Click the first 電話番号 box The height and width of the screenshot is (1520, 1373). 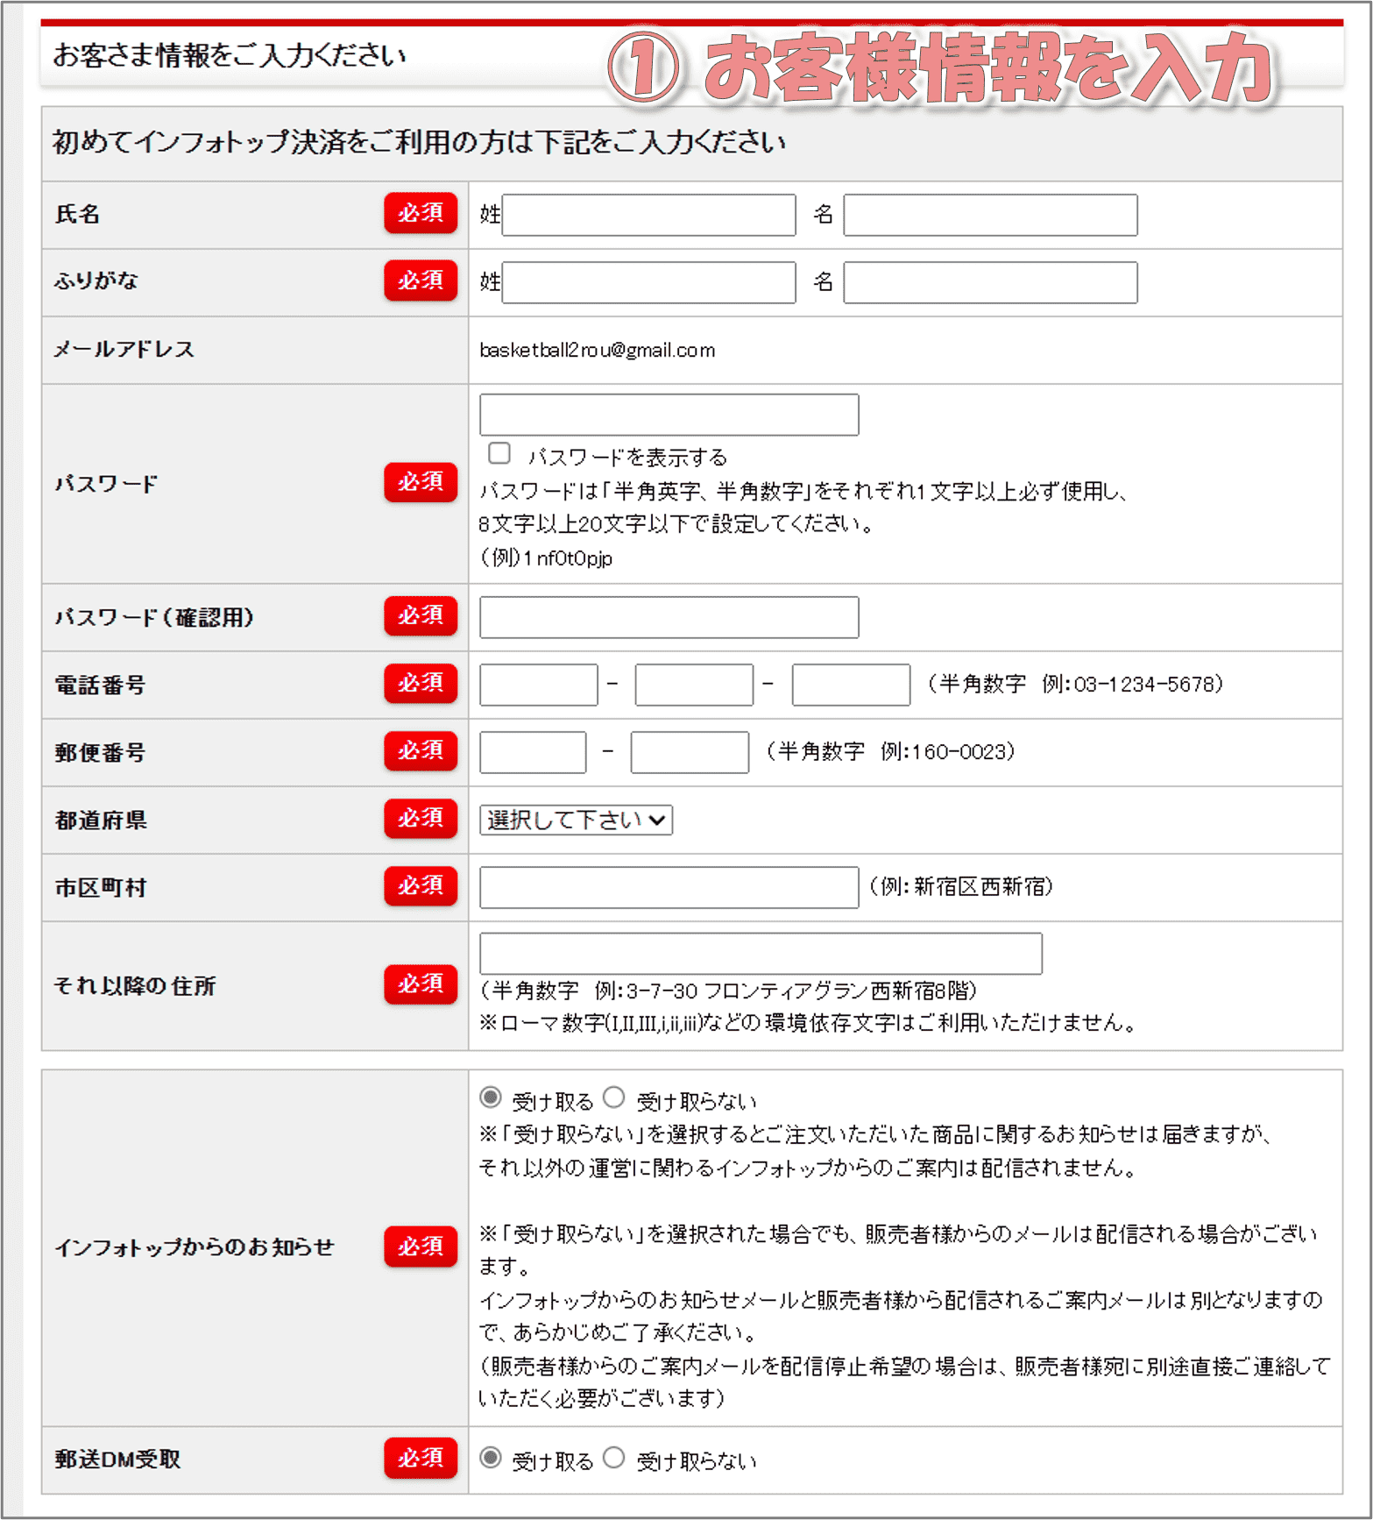point(538,685)
